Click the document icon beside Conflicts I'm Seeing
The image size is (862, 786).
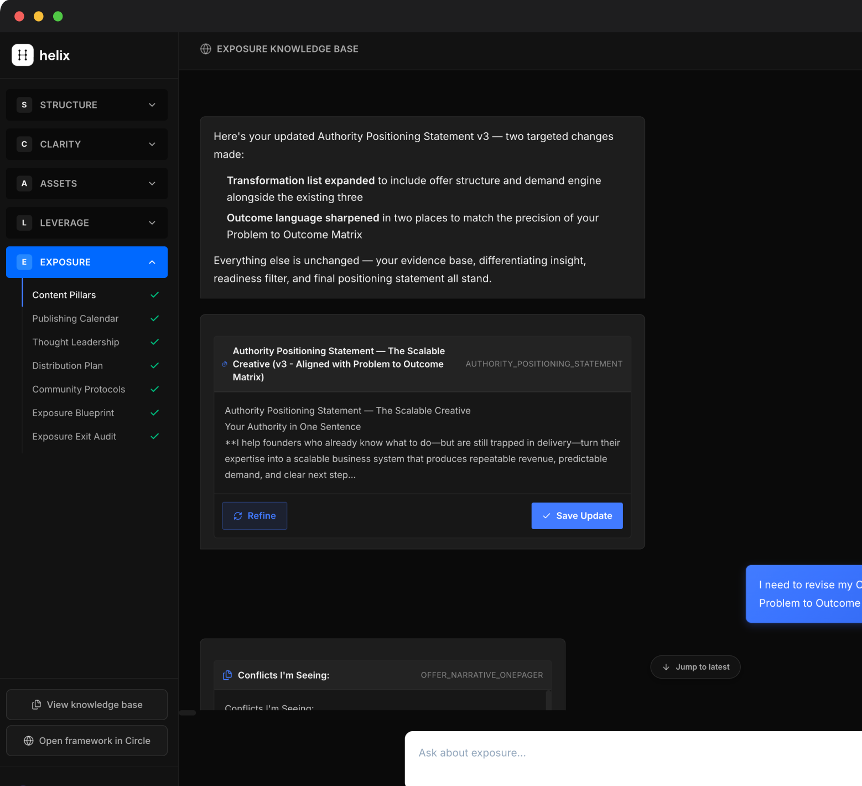(x=227, y=675)
